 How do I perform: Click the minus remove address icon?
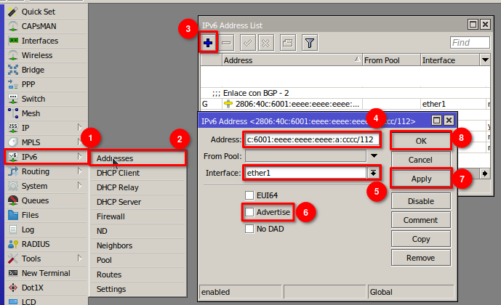click(227, 44)
